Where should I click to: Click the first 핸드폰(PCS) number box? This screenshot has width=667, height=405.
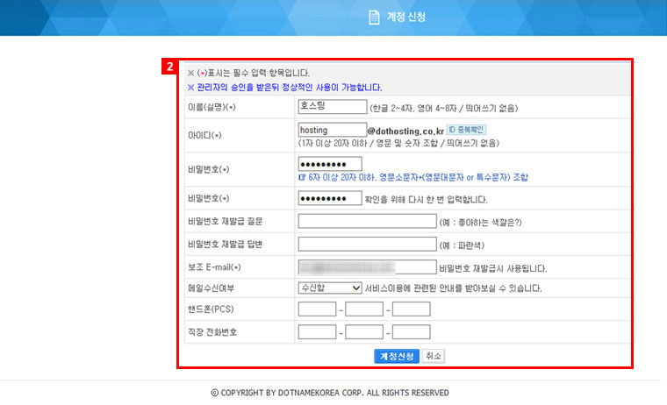point(317,309)
